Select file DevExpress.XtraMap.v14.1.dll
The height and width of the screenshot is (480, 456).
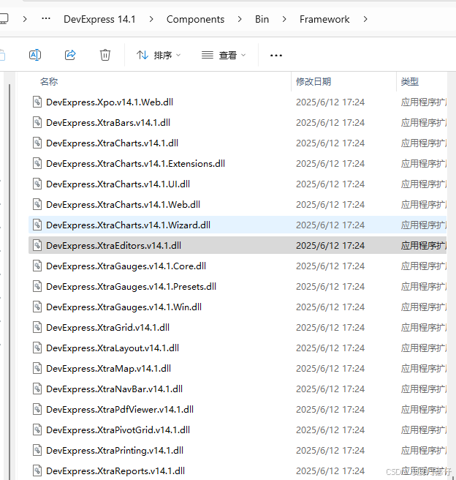pos(237,369)
